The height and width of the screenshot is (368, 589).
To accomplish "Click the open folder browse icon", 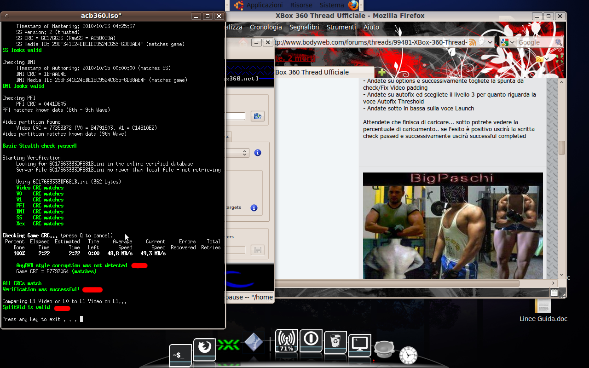I will click(257, 116).
